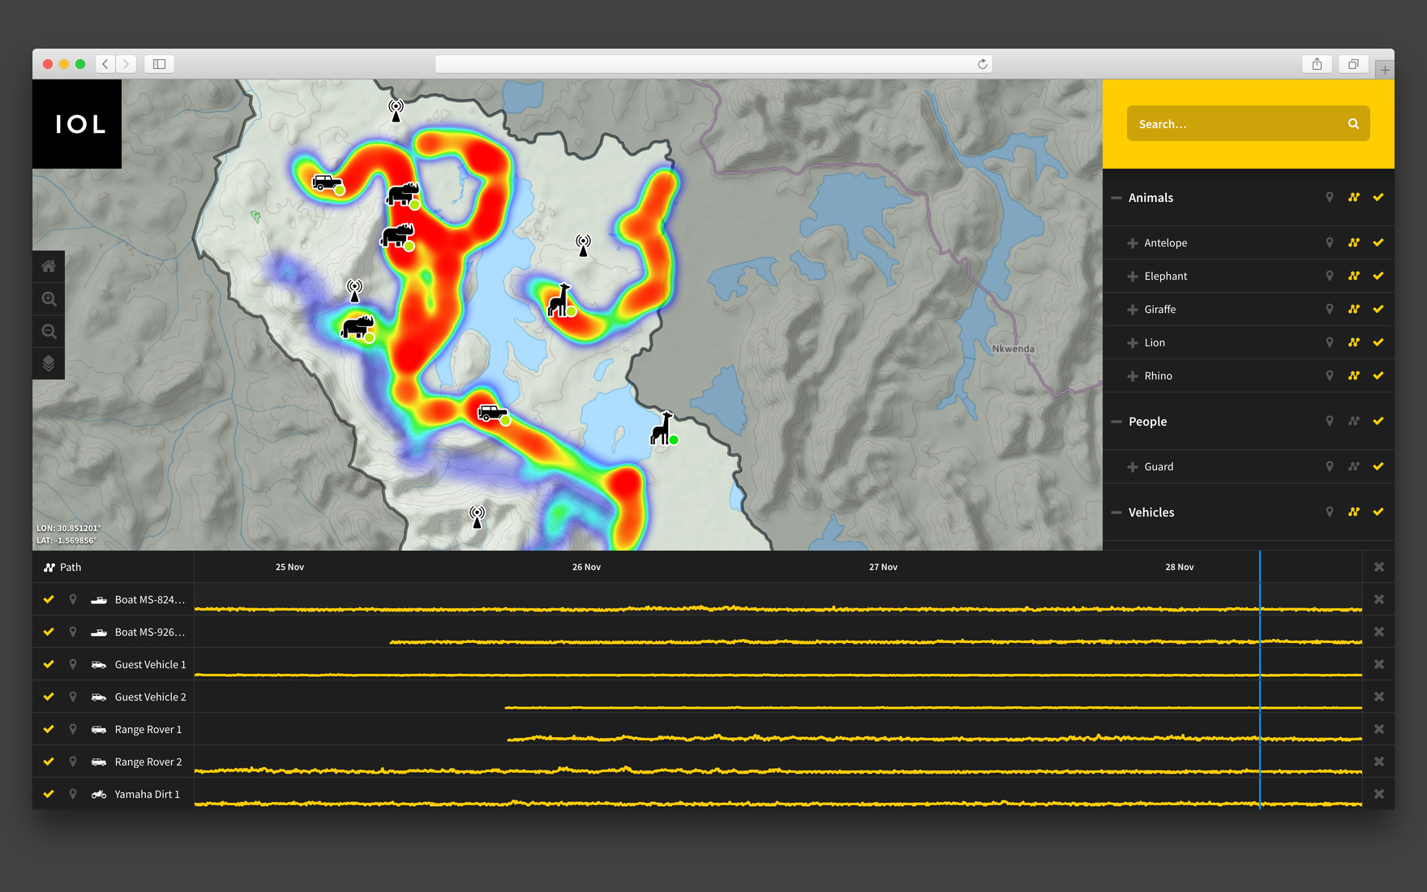Toggle the Guard visibility checkmark
Viewport: 1427px width, 892px height.
[x=1378, y=466]
